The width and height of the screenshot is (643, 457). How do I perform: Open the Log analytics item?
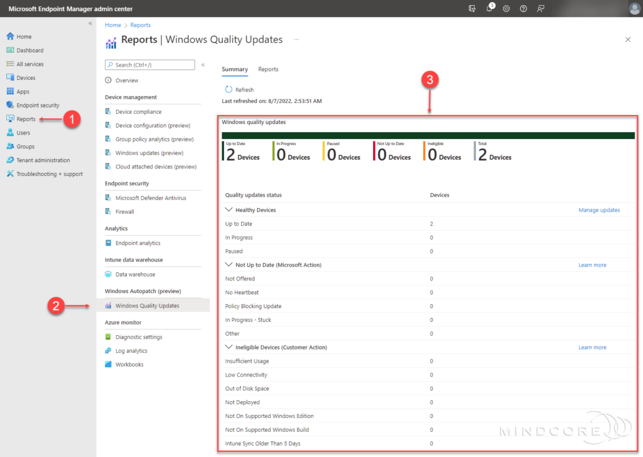click(131, 351)
